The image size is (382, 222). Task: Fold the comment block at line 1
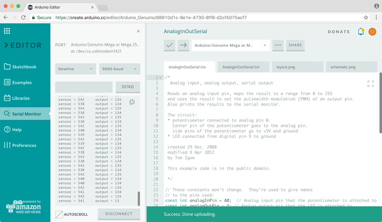click(161, 78)
